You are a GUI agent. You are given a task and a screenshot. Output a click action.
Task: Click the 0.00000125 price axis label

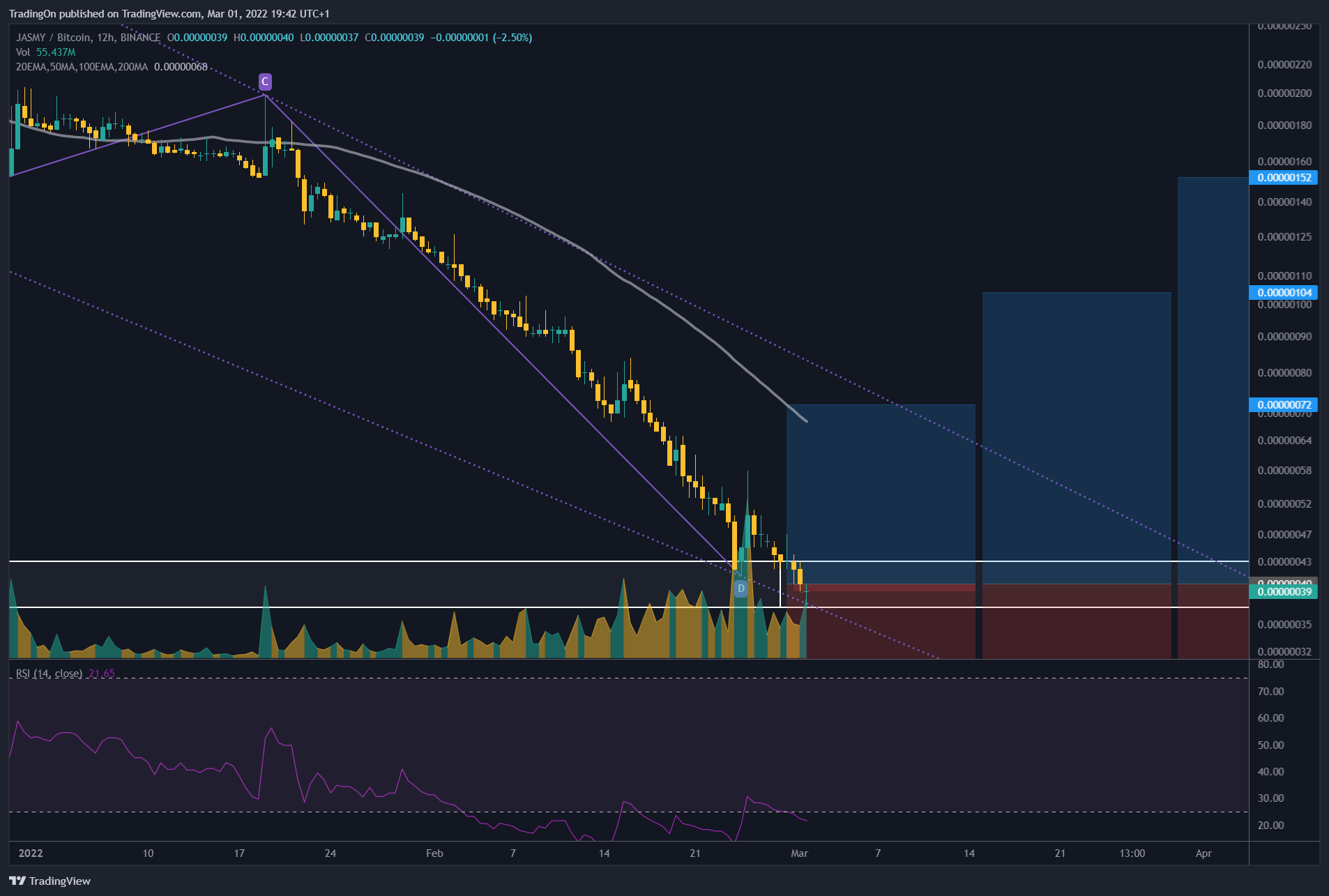(x=1284, y=237)
